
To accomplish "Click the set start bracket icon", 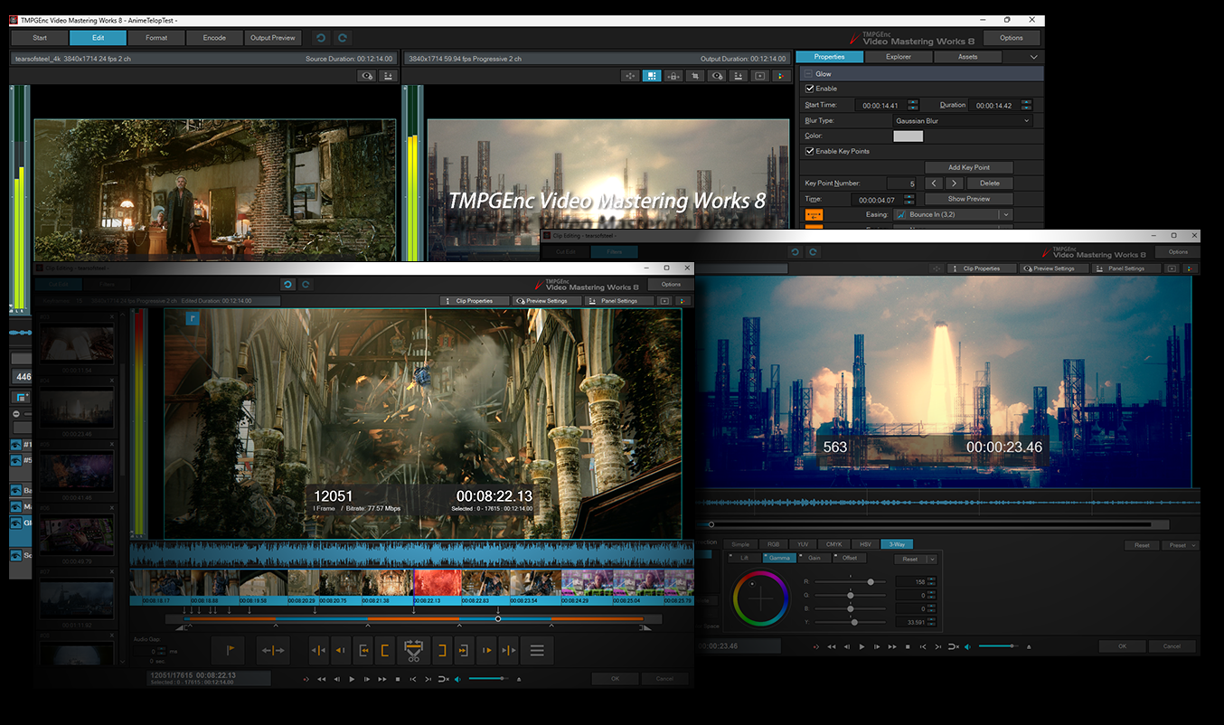I will [x=385, y=650].
